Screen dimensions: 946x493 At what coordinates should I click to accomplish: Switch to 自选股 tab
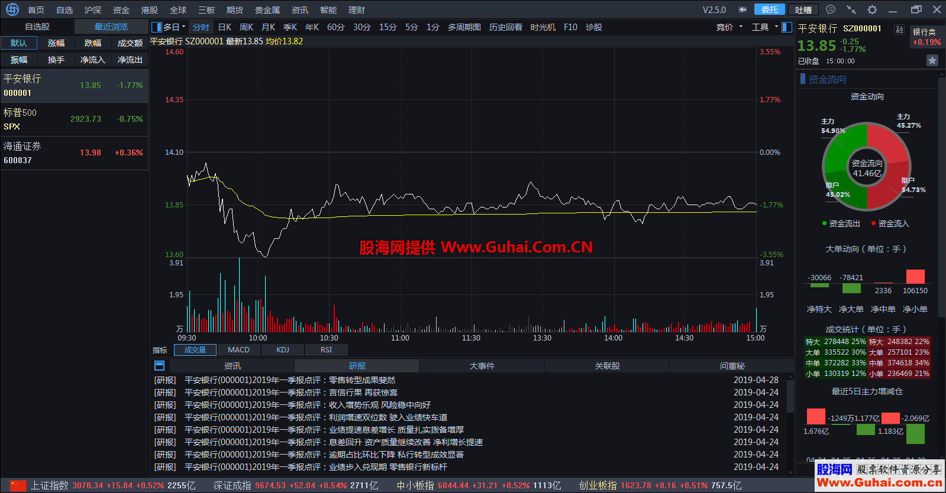[x=37, y=27]
